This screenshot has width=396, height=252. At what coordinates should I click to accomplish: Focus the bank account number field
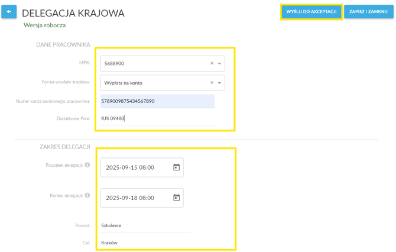pos(157,101)
